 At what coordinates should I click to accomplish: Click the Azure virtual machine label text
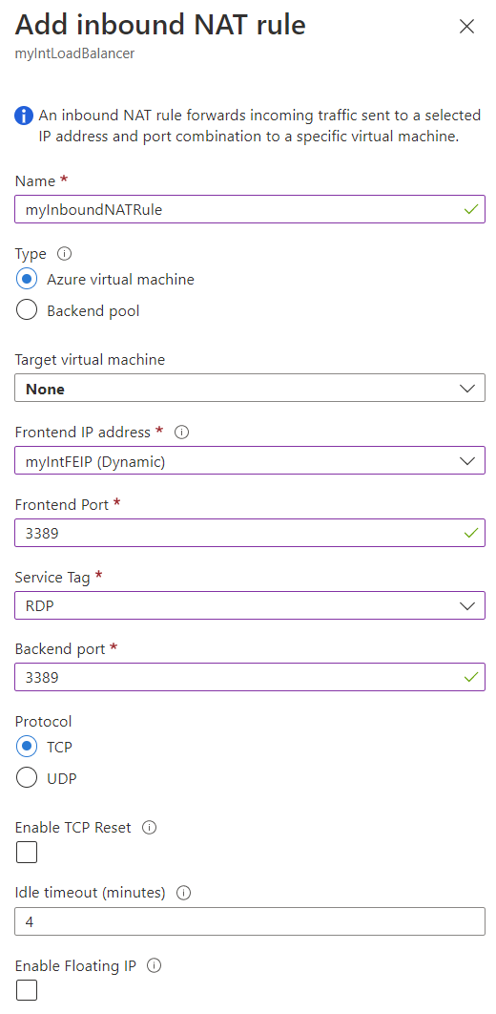point(121,280)
